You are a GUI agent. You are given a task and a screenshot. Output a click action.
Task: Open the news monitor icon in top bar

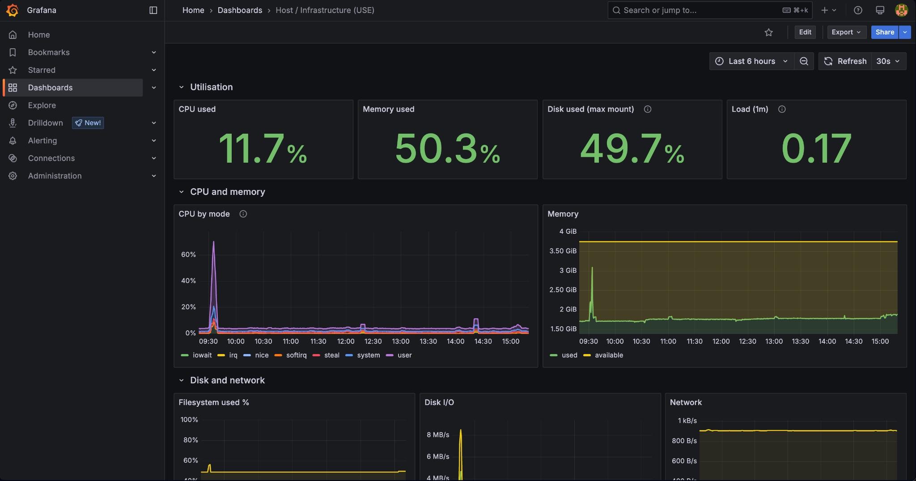[x=880, y=10]
